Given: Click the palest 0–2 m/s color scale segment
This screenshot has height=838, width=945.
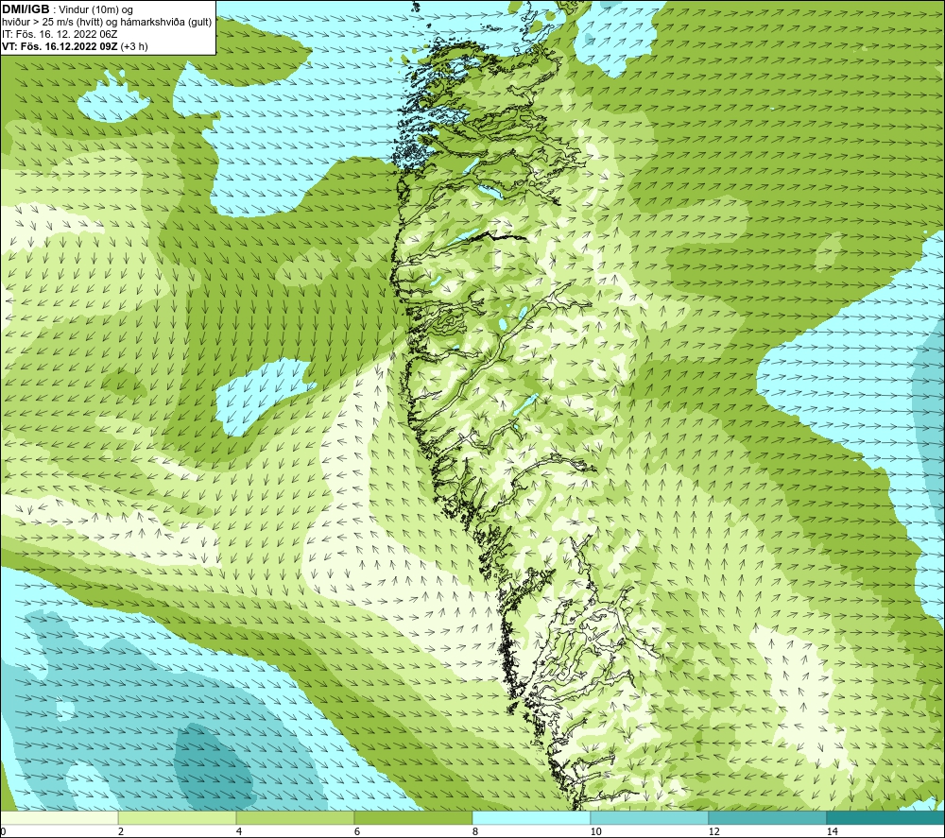Looking at the screenshot, I should pyautogui.click(x=59, y=818).
